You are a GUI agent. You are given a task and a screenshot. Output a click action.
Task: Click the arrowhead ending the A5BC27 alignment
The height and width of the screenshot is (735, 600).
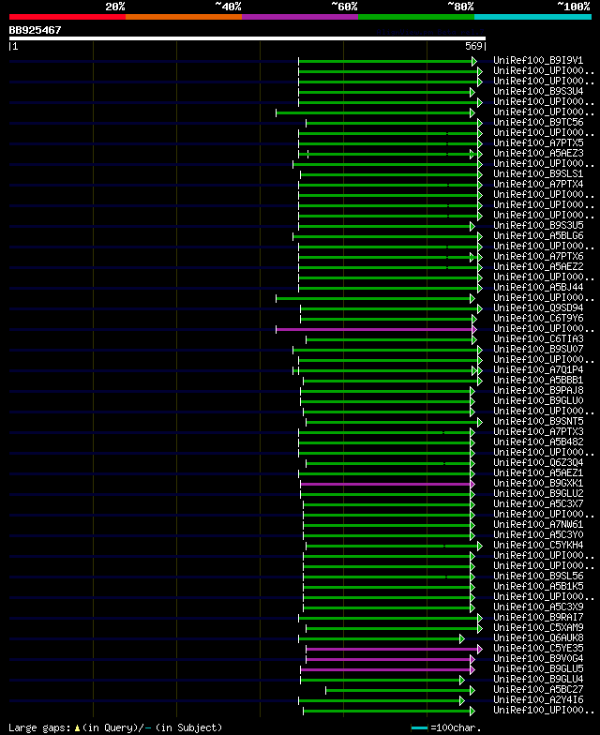472,690
